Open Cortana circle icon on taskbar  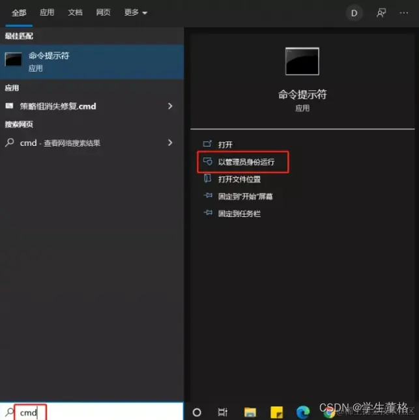(x=197, y=412)
